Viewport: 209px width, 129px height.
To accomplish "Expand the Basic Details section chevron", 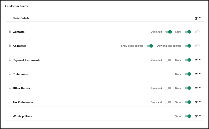I will pos(200,18).
